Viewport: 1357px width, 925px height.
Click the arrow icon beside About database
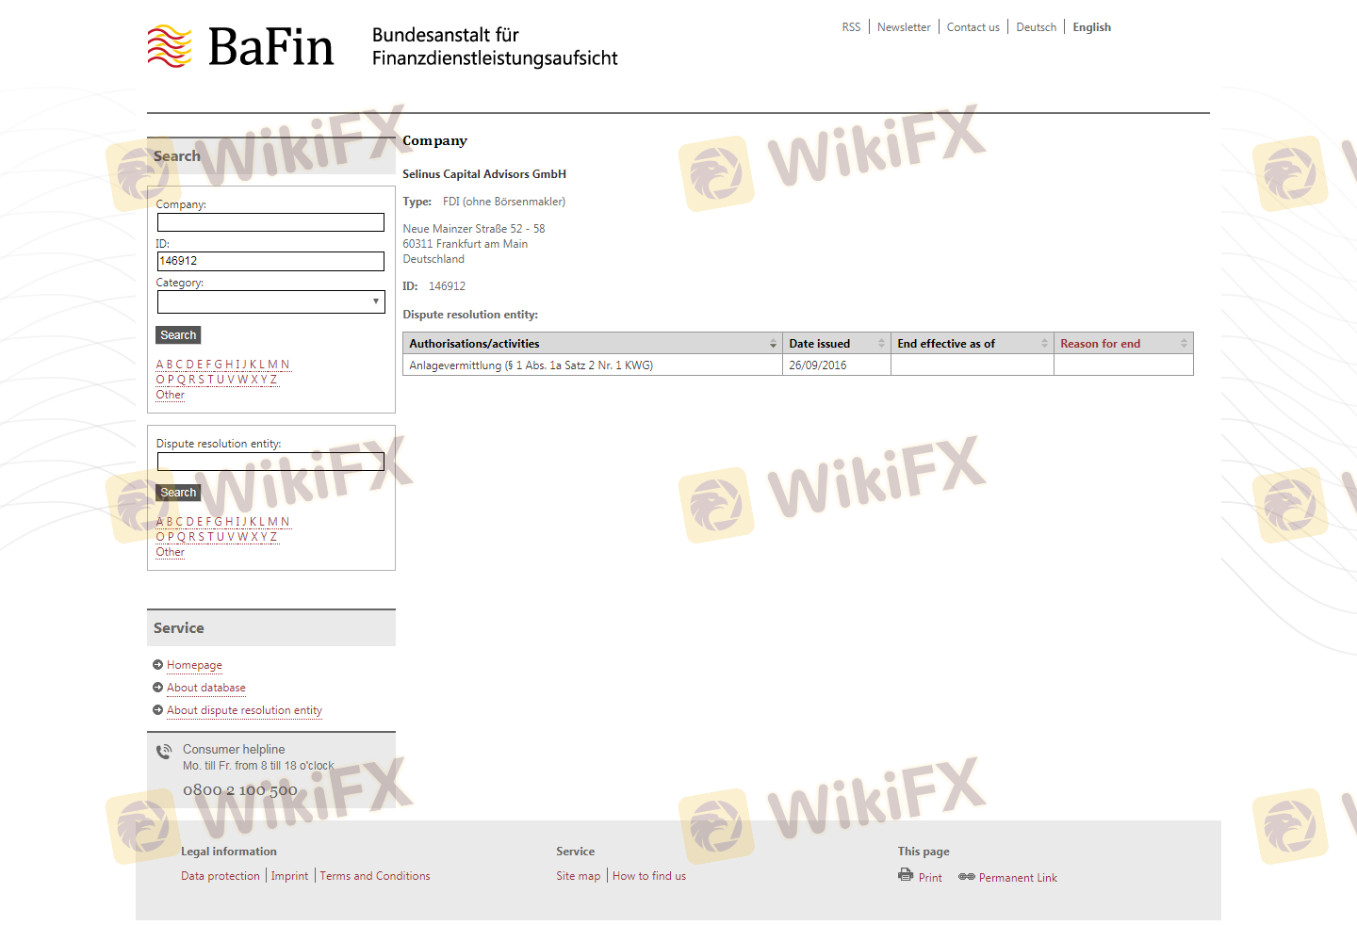[x=158, y=688]
